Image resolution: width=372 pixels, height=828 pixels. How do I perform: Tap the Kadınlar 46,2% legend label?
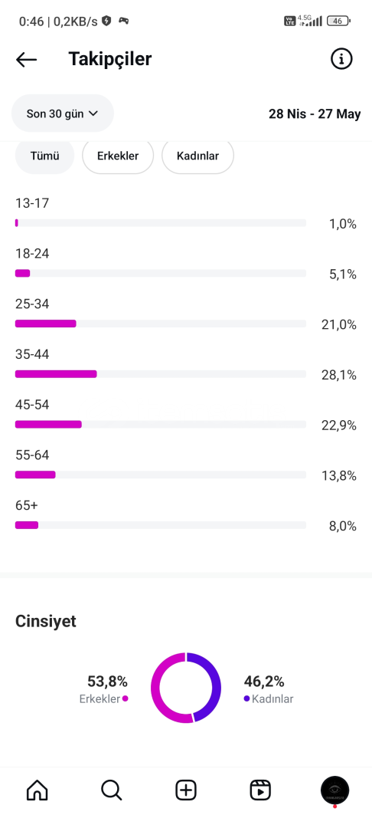268,689
